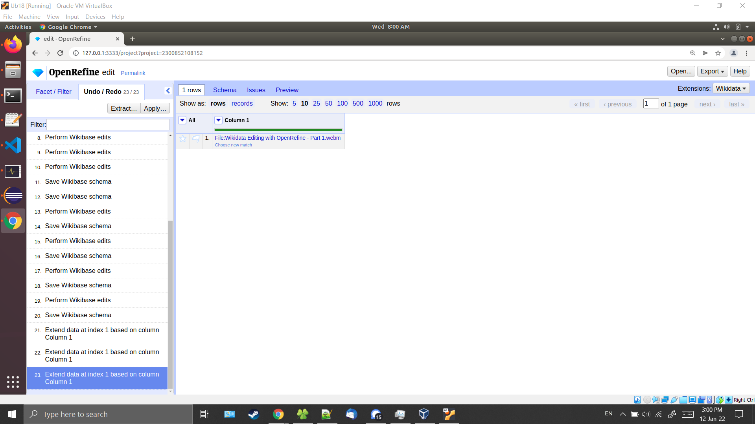Viewport: 755px width, 424px height.
Task: Open the VirtualBox Devices menu
Action: click(x=95, y=17)
